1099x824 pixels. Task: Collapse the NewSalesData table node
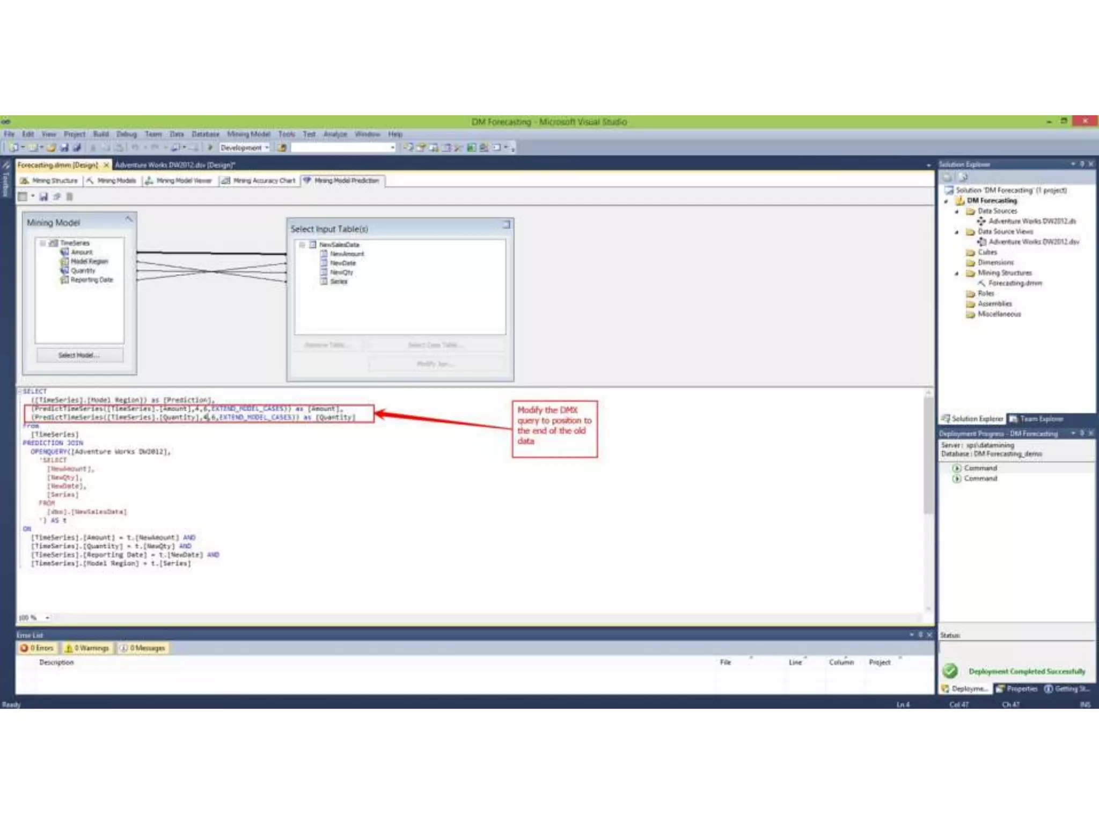302,245
